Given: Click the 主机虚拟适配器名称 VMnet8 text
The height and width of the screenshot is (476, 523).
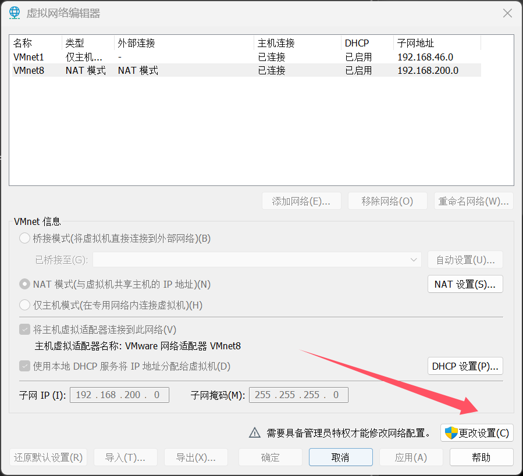Looking at the screenshot, I should click(138, 346).
